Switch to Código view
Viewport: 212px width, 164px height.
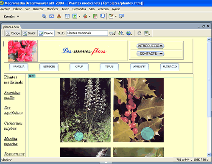point(13,33)
